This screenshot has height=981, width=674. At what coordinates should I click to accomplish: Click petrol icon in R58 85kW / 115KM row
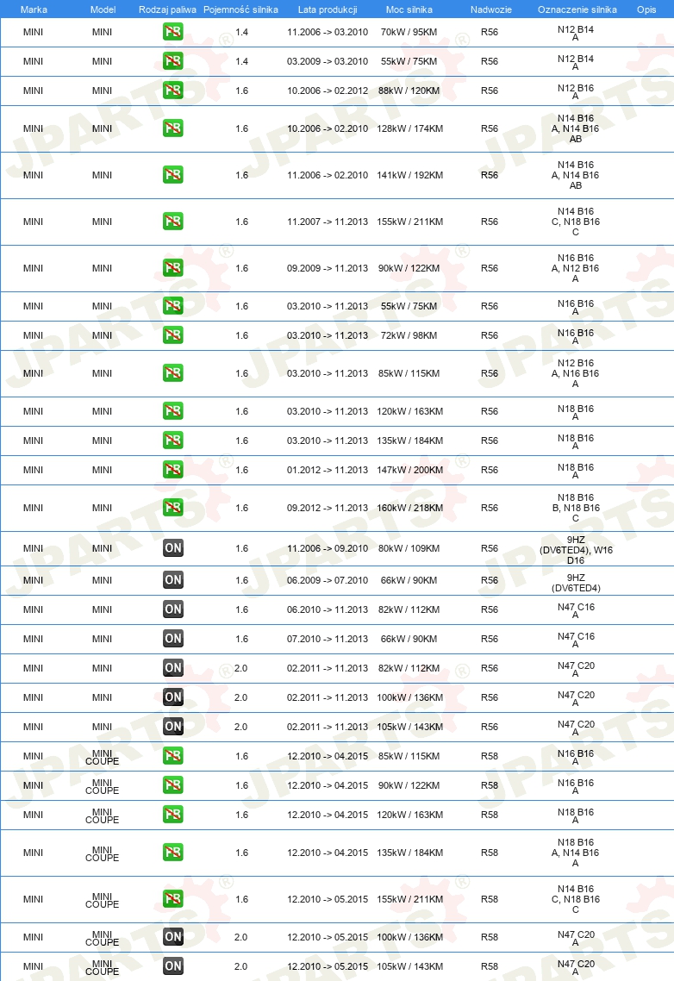click(x=172, y=756)
